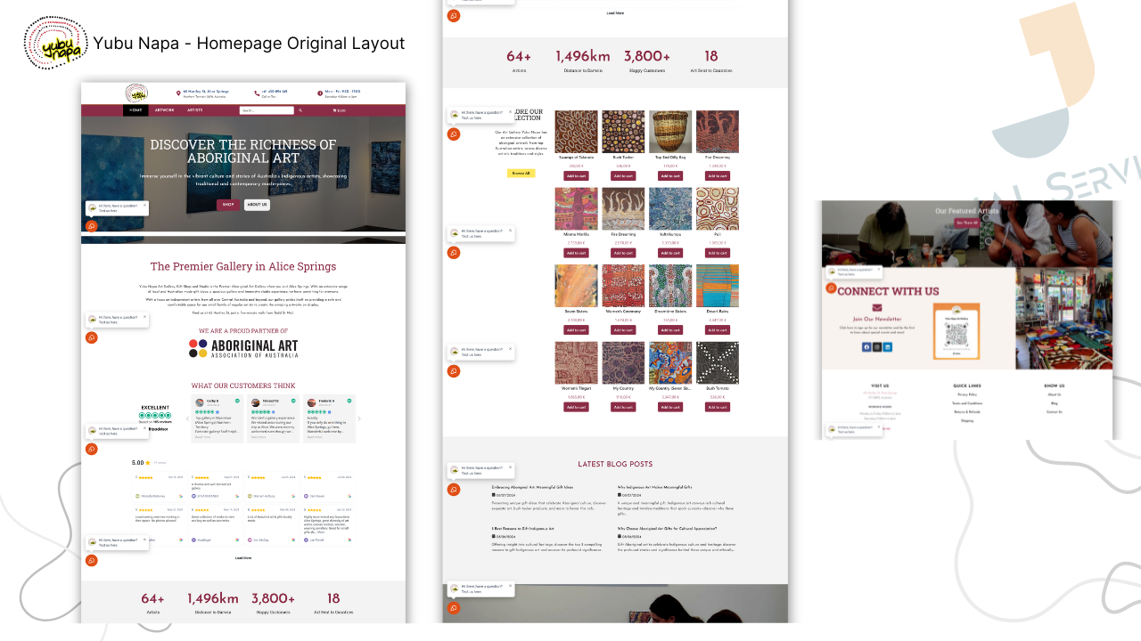This screenshot has height=641, width=1141.
Task: Click the 'My Country' product name
Action: (623, 388)
